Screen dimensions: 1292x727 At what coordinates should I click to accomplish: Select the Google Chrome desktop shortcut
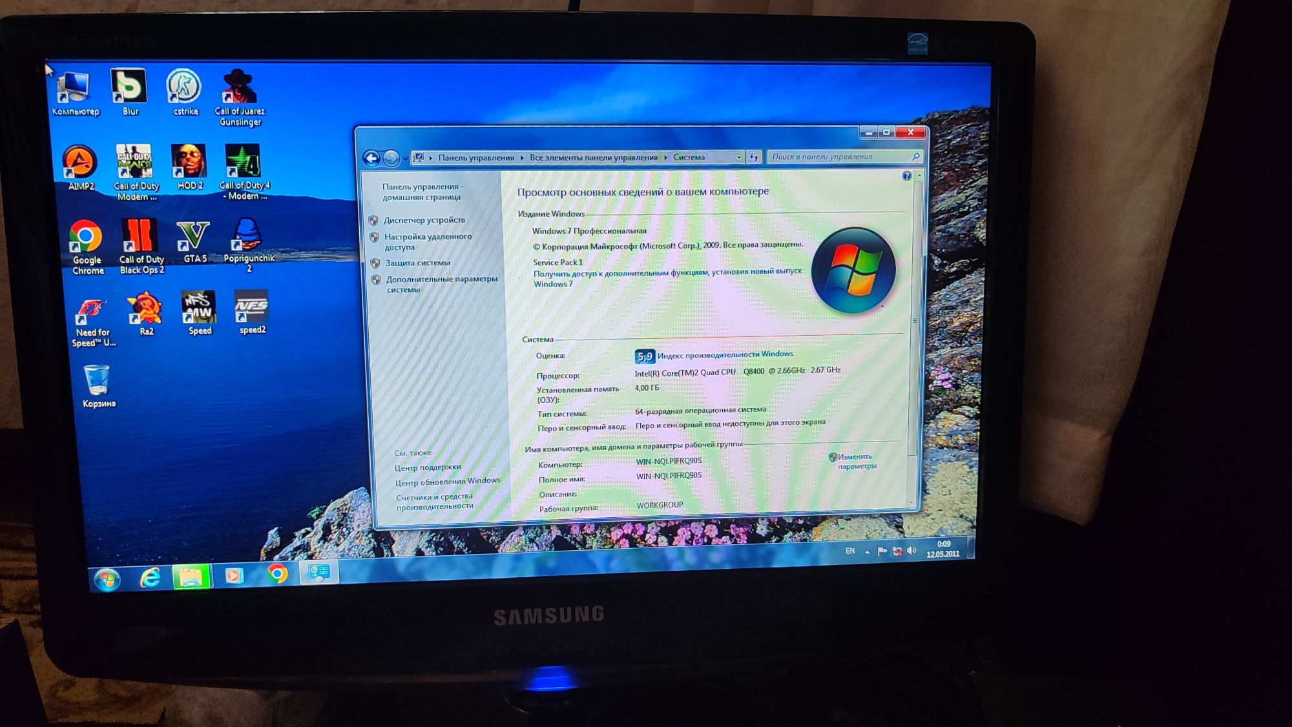click(87, 247)
